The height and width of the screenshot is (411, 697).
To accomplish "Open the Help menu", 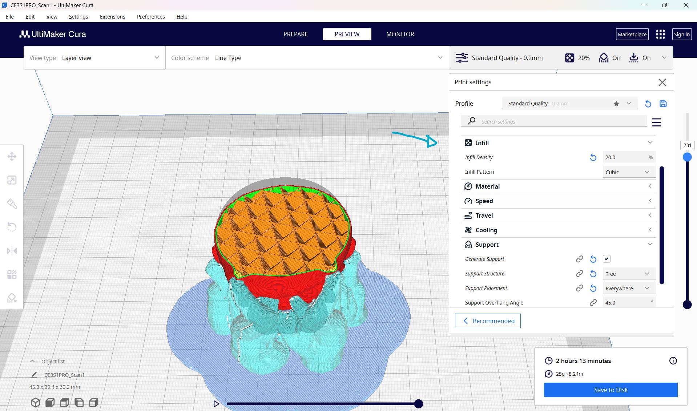I will point(182,17).
